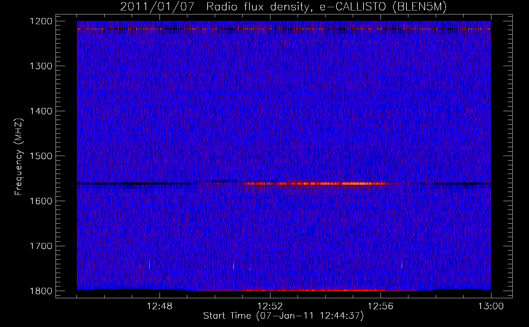
Task: Click the 1400 frequency tick label
Action: [41, 111]
